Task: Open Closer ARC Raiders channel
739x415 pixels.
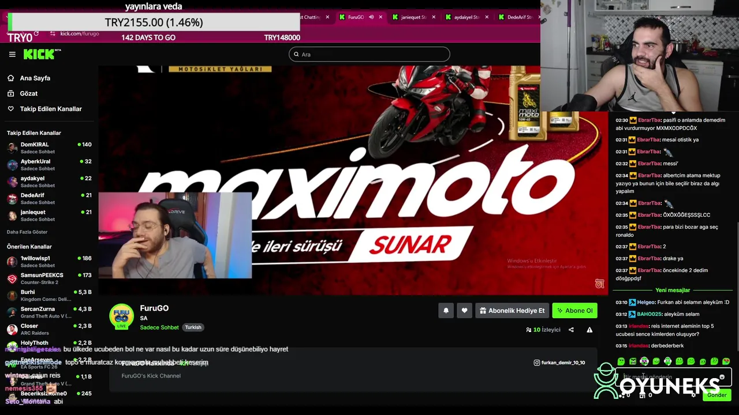Action: point(49,329)
